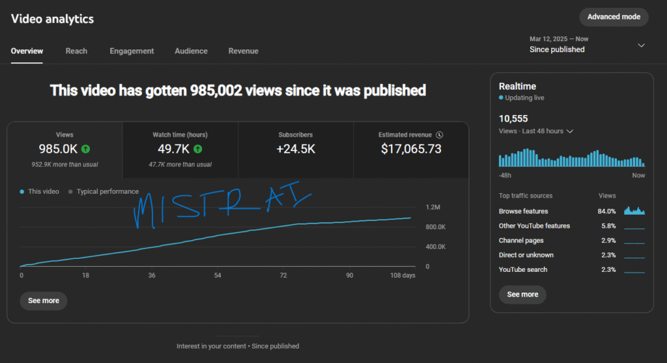This screenshot has width=667, height=363.
Task: Click the +24.5K subscribers value
Action: 296,149
